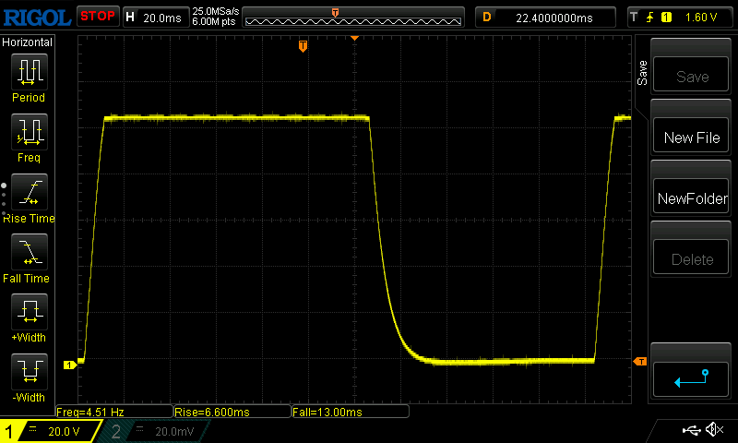Click the 1.60 V trigger level readout
The width and height of the screenshot is (738, 443).
click(x=701, y=18)
